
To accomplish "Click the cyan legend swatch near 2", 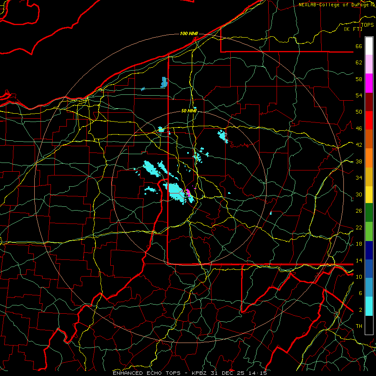I will (x=369, y=306).
